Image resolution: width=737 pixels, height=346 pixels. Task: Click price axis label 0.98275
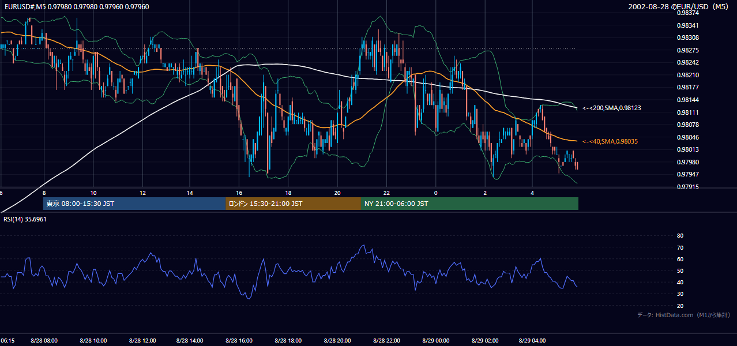[x=687, y=50]
